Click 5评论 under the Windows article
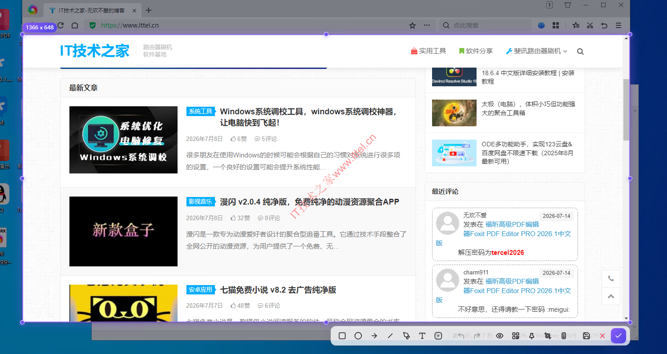 [x=266, y=139]
